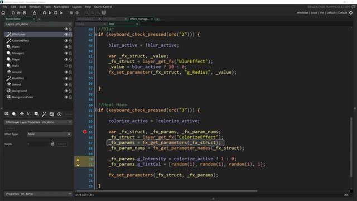The height and width of the screenshot is (201, 357).
Task: Delete selected layer with circle-x icon
Action: click(60, 114)
